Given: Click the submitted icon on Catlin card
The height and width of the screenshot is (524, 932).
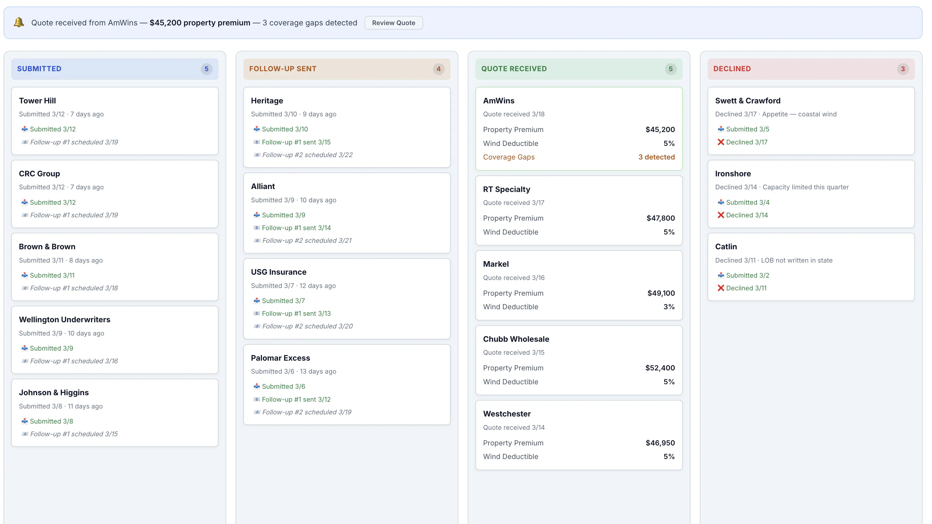Looking at the screenshot, I should click(721, 275).
